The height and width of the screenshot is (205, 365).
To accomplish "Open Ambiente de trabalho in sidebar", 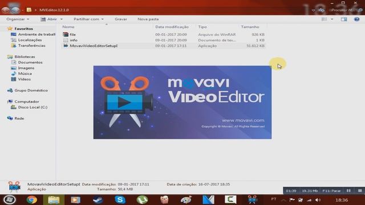I will 36,34.
